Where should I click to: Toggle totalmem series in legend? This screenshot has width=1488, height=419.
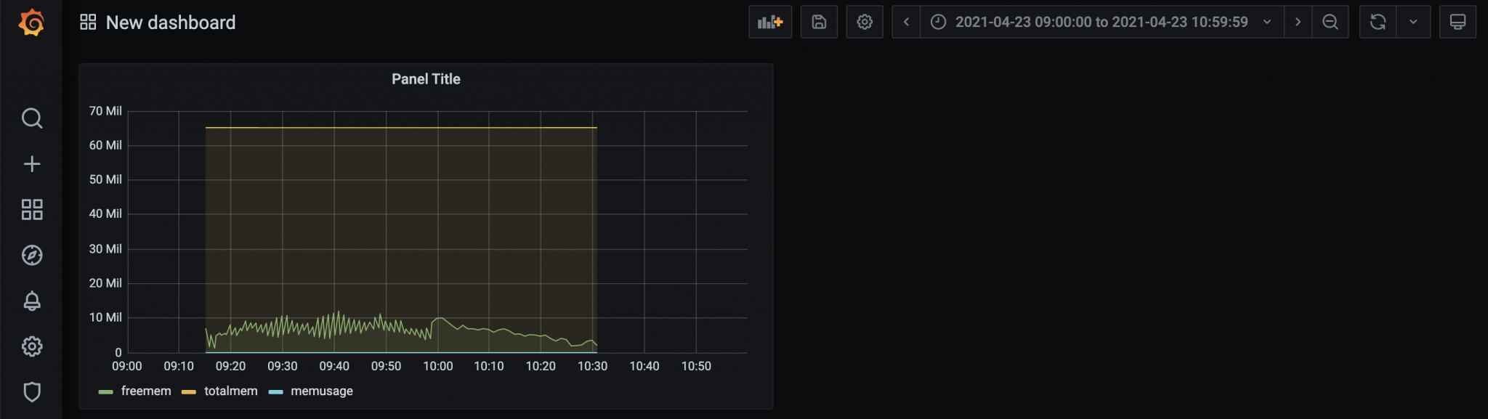coord(231,391)
